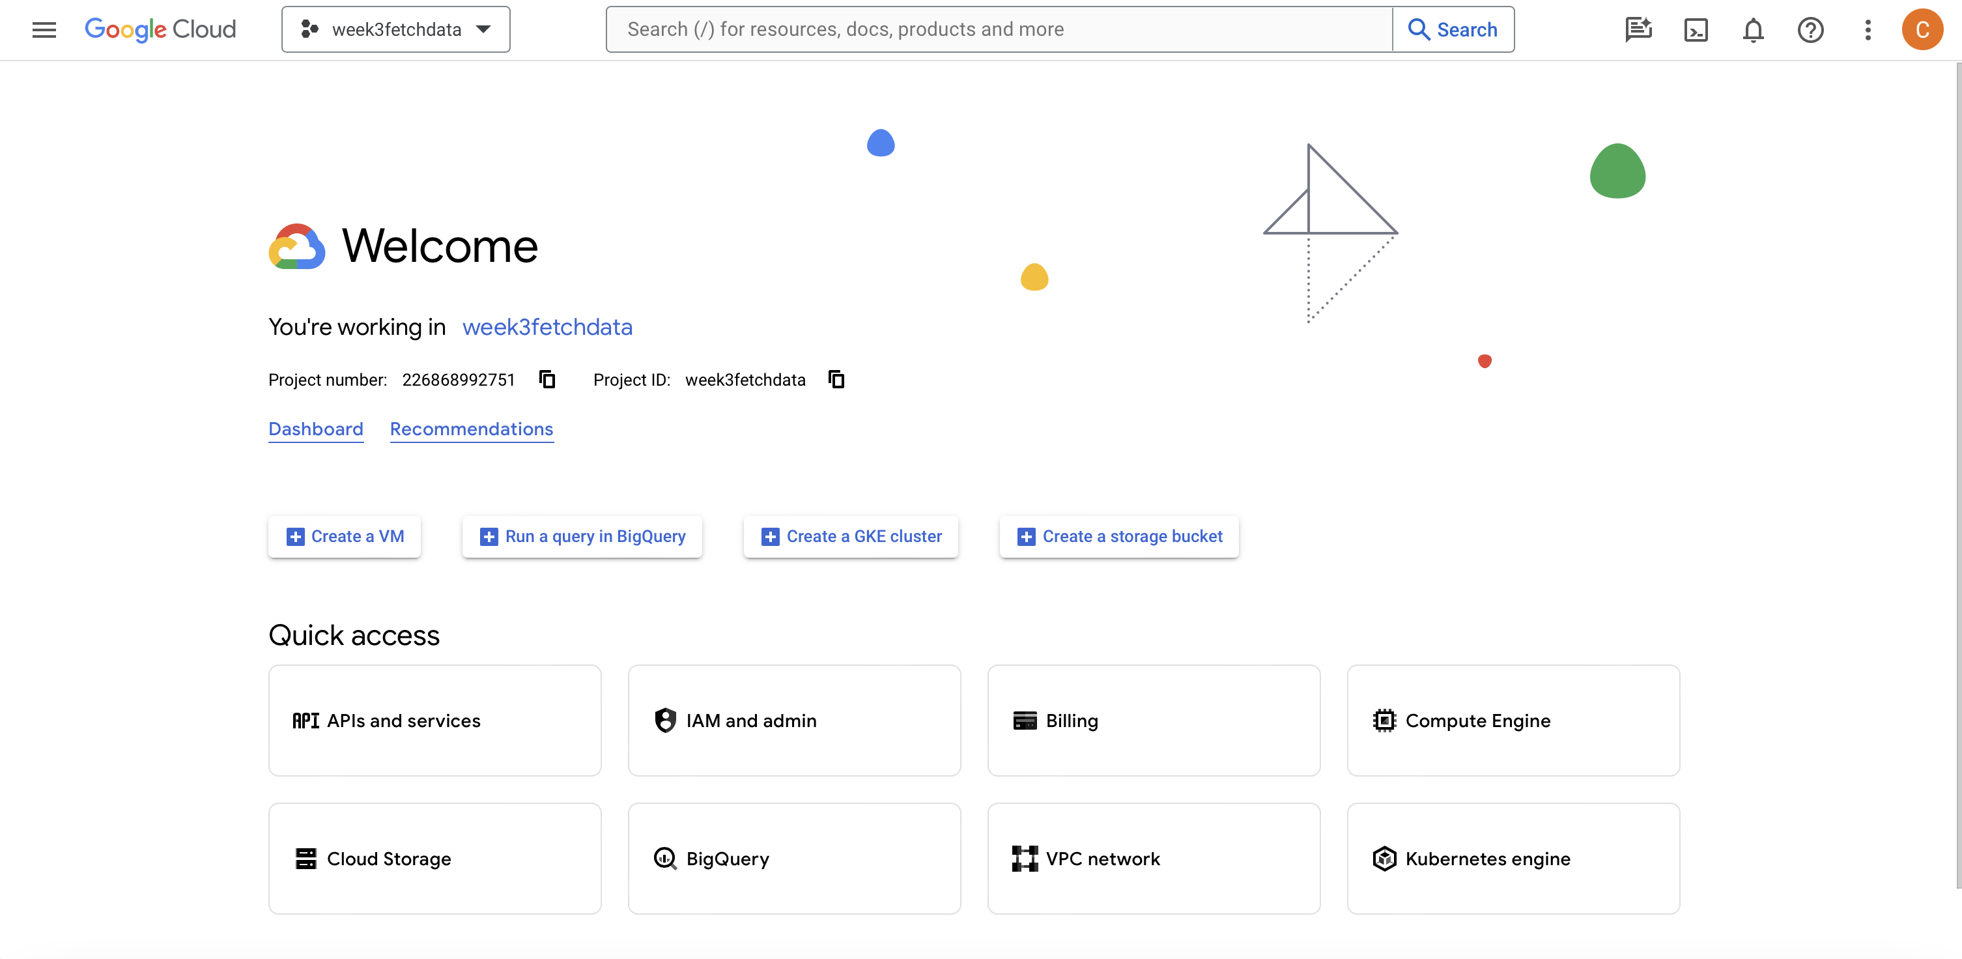Viewport: 1962px width, 959px height.
Task: Switch to the Recommendations tab
Action: click(x=472, y=429)
